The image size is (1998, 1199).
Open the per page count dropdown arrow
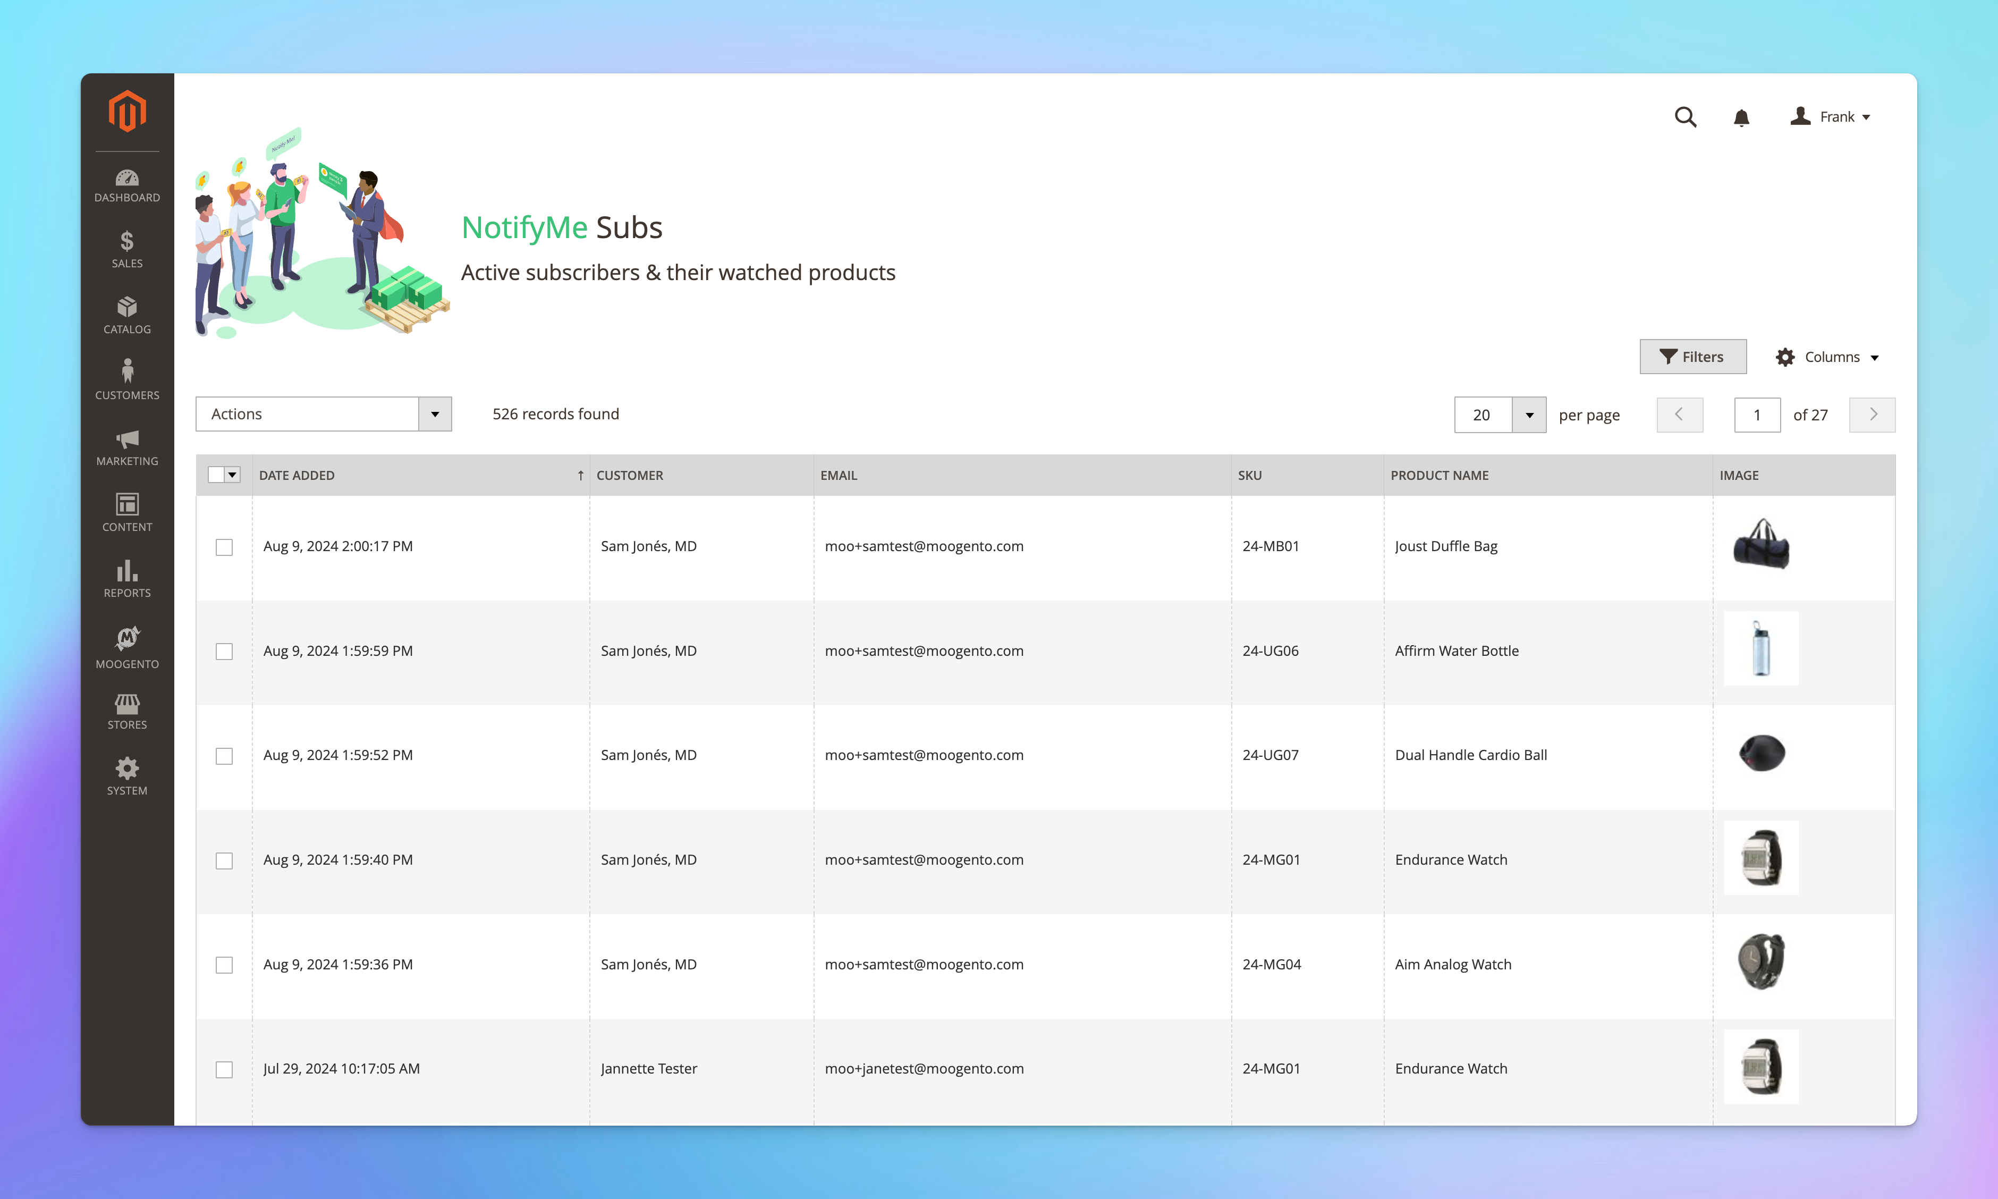[1529, 415]
